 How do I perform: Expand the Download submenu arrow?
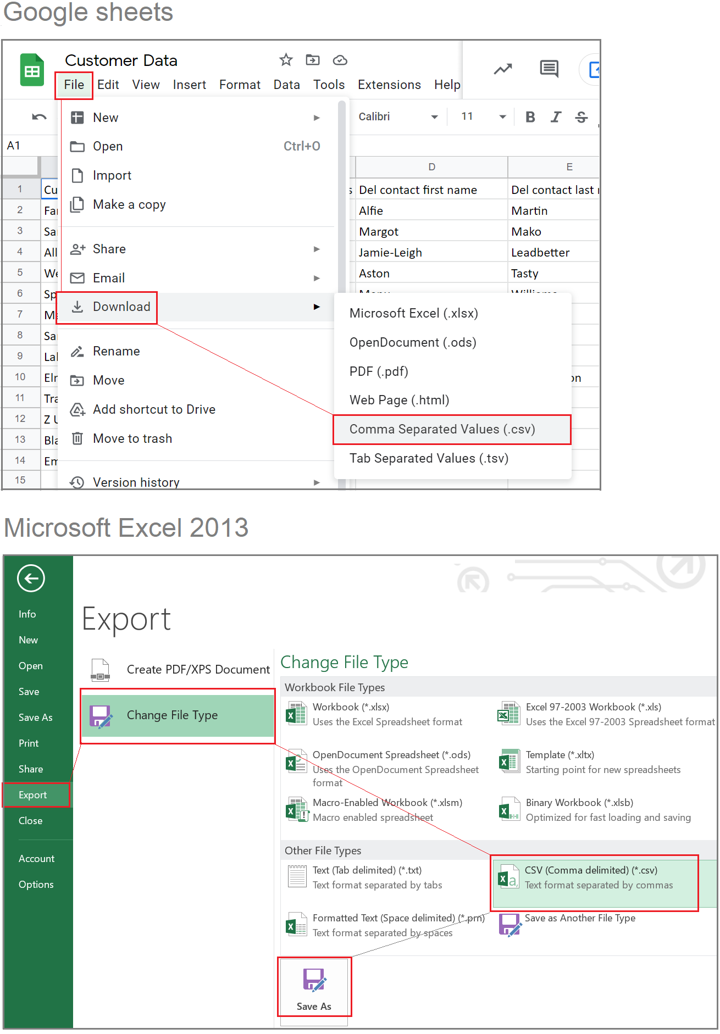(x=317, y=307)
